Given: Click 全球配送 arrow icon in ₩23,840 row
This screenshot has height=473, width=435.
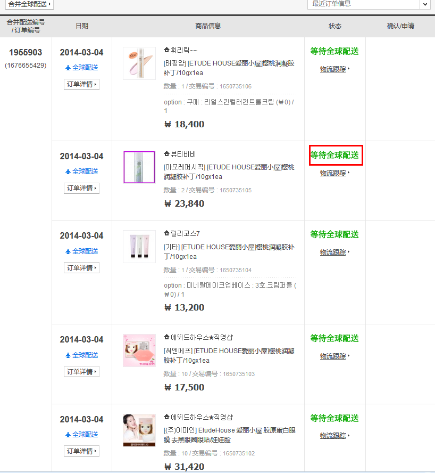Looking at the screenshot, I should pyautogui.click(x=68, y=172).
